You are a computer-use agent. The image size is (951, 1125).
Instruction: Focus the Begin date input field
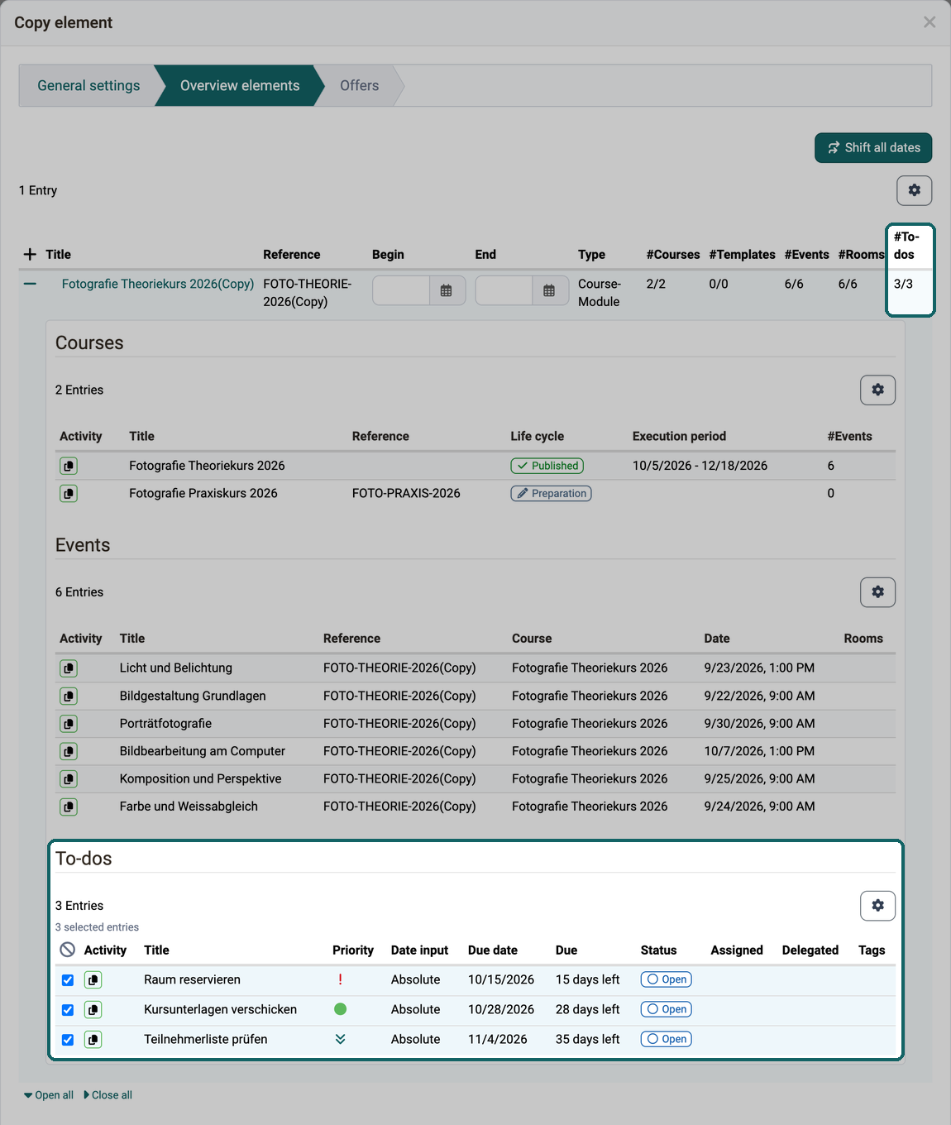coord(401,290)
